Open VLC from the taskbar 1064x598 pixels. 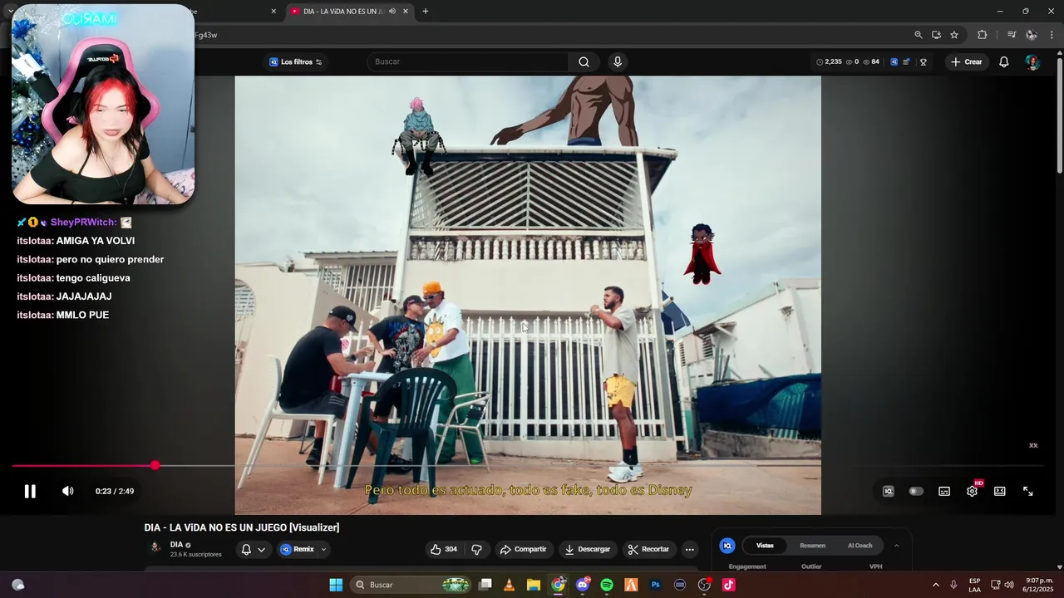[x=510, y=585]
